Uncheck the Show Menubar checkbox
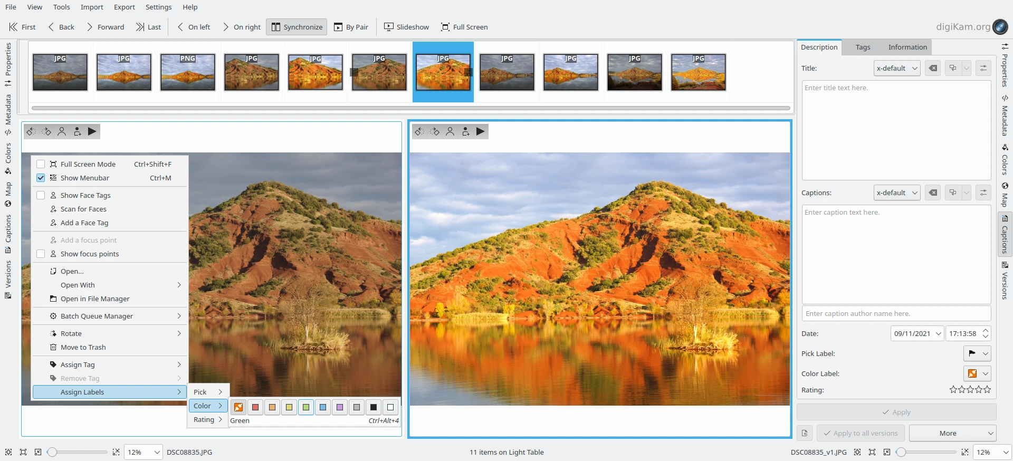1013x461 pixels. (x=41, y=178)
